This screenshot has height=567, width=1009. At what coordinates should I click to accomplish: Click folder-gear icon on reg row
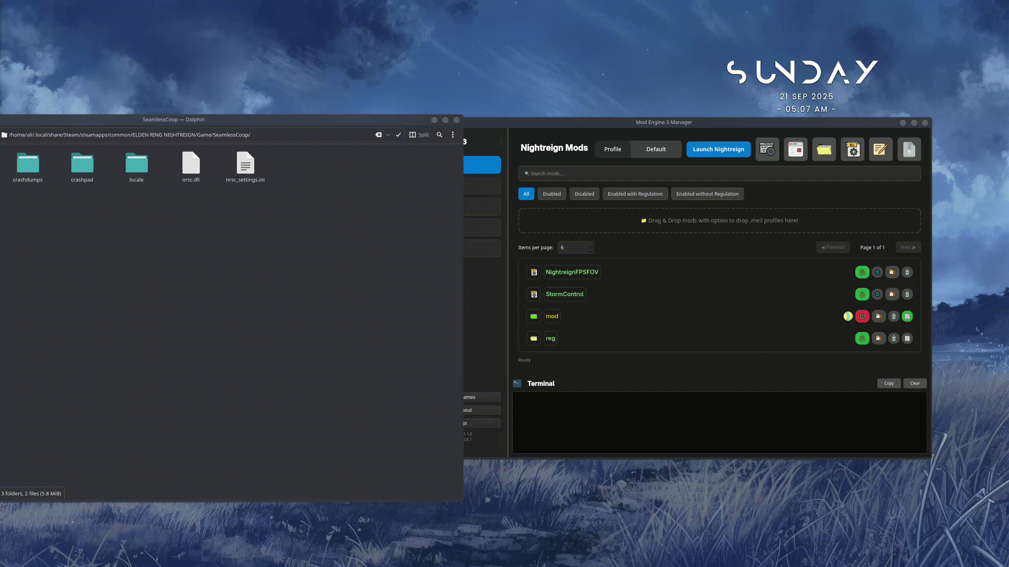(879, 338)
